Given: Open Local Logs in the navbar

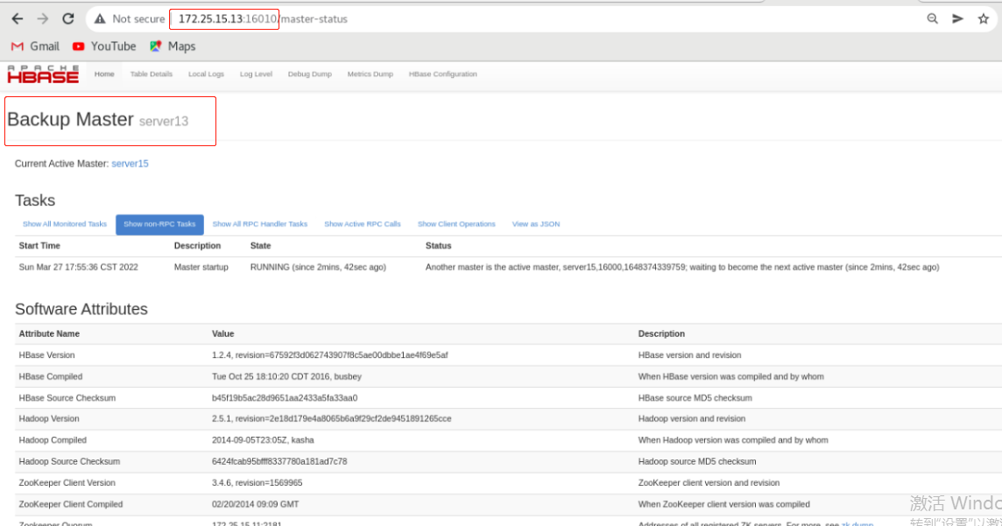Looking at the screenshot, I should (206, 74).
